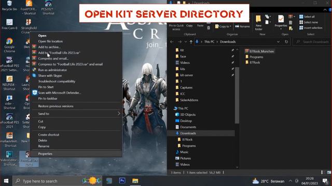Screen dimensions: 332x186
Task: Open Copy to dropdown in ribbon
Action: coord(223,26)
